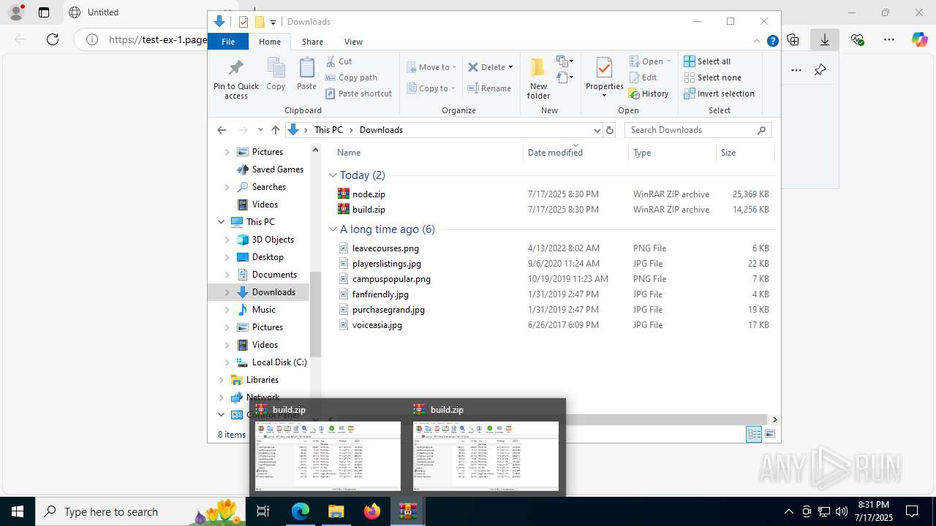This screenshot has height=526, width=936.
Task: Open the address bar history dropdown
Action: pyautogui.click(x=597, y=130)
